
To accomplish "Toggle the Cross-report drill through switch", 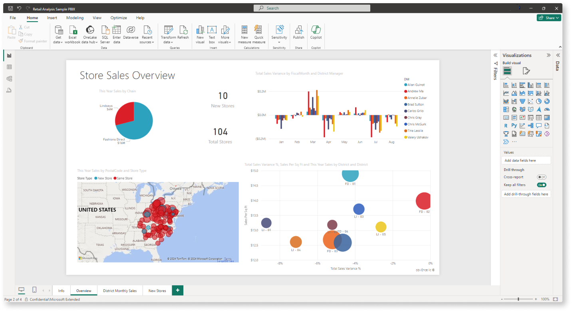I will pos(542,177).
